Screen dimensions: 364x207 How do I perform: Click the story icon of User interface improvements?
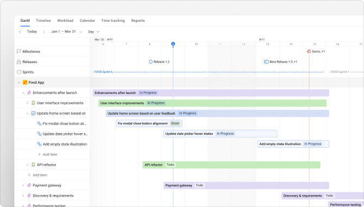coord(33,103)
